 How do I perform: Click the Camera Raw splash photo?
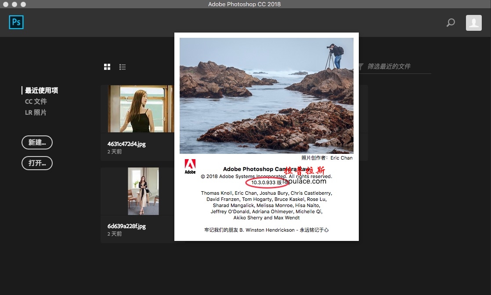[267, 95]
